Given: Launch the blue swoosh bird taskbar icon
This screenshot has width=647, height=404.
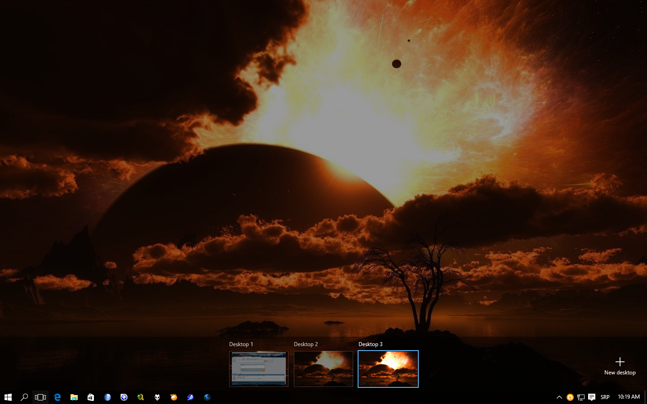Looking at the screenshot, I should coord(191,397).
